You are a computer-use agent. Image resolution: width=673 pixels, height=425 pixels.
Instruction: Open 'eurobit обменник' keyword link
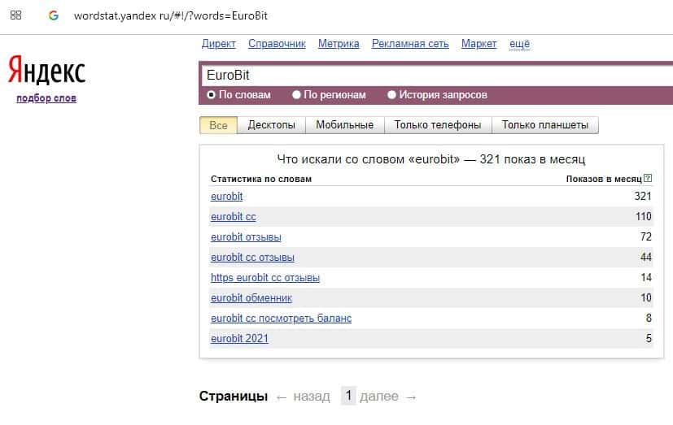[x=251, y=298]
